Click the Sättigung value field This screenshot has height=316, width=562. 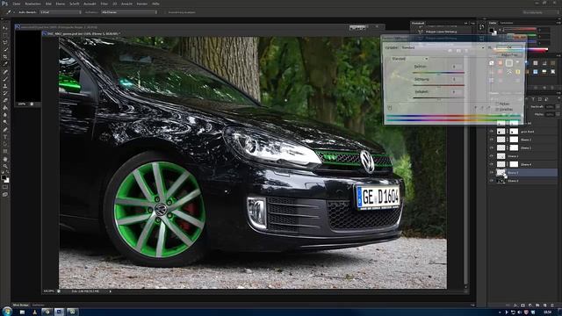click(x=455, y=79)
